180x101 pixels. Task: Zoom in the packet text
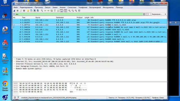[x=69, y=11]
